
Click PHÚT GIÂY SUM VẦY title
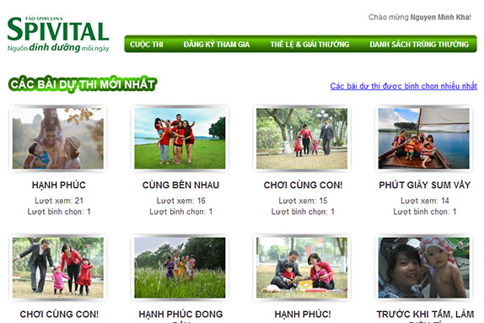pos(425,185)
